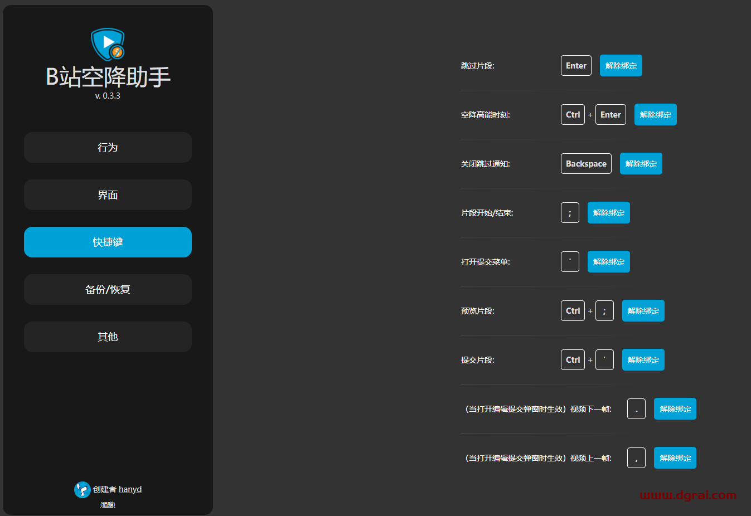The width and height of the screenshot is (751, 516).
Task: Click the (捐赠) donate link
Action: (x=108, y=504)
